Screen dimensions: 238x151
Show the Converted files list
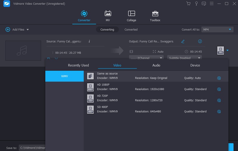point(131,30)
